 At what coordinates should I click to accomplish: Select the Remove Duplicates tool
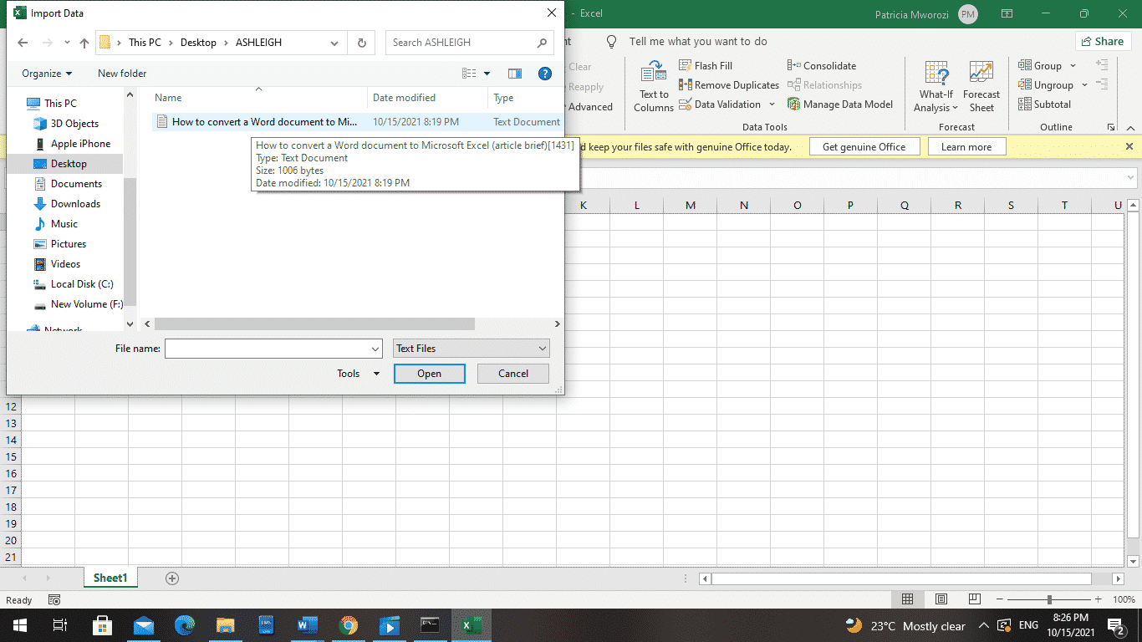[x=728, y=84]
